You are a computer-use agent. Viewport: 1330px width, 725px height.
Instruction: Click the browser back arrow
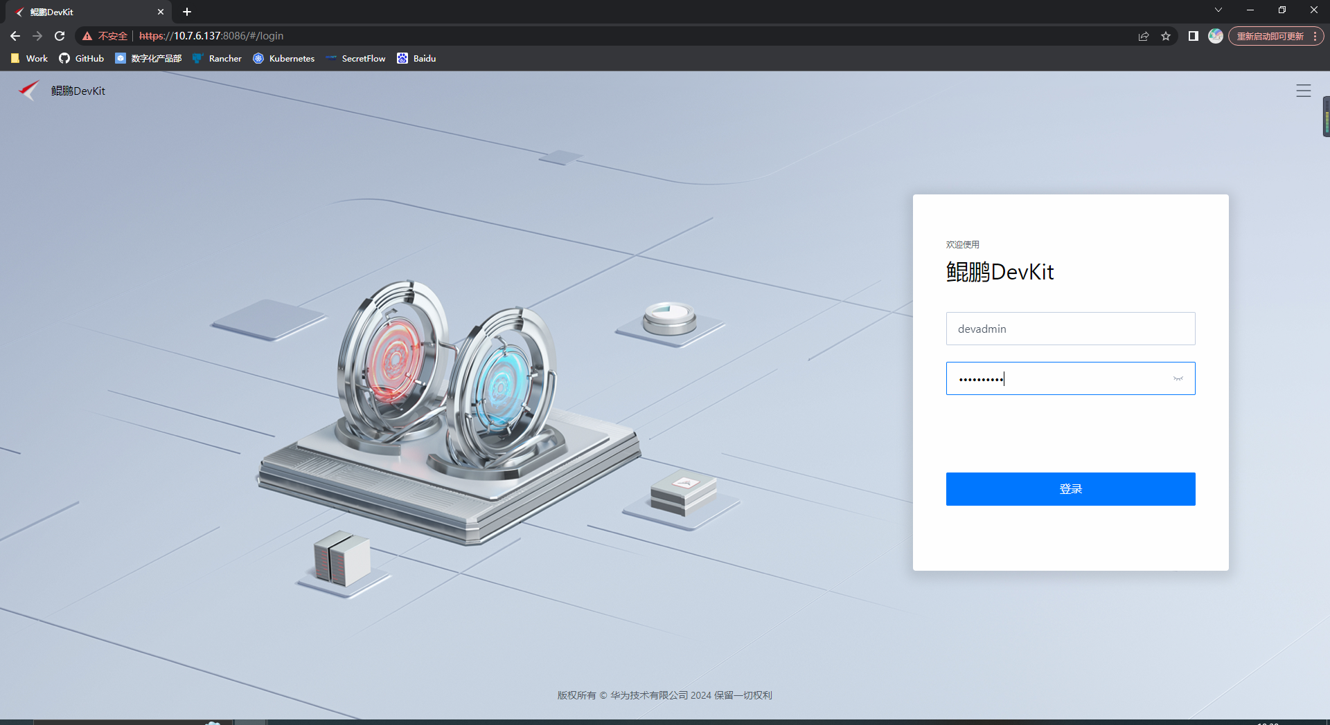15,35
